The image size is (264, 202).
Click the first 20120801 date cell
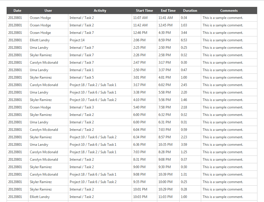click(15, 18)
